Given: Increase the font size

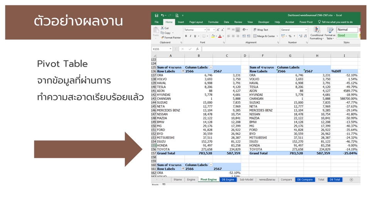Looking at the screenshot, I should click(x=218, y=30).
